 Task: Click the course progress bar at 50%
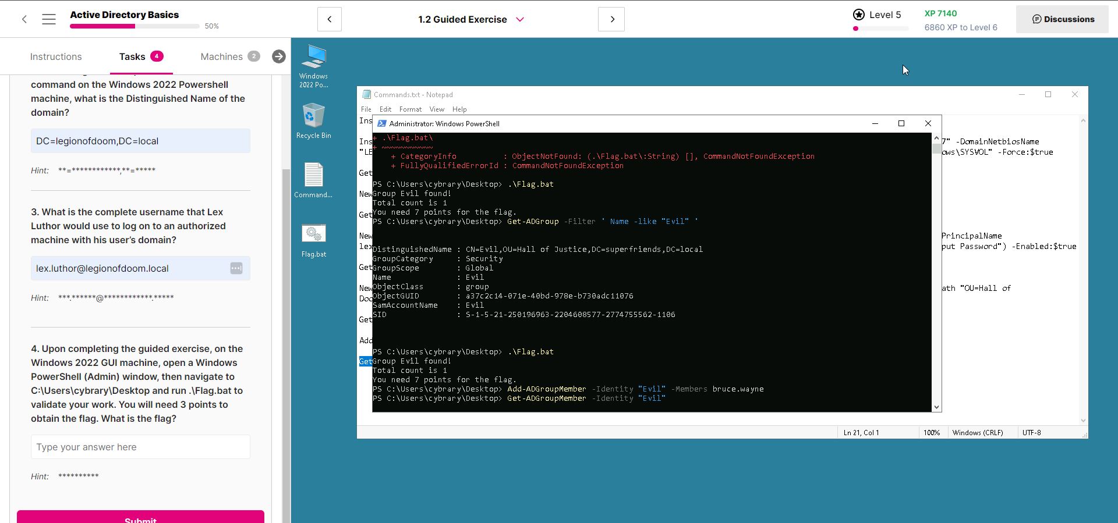point(135,26)
